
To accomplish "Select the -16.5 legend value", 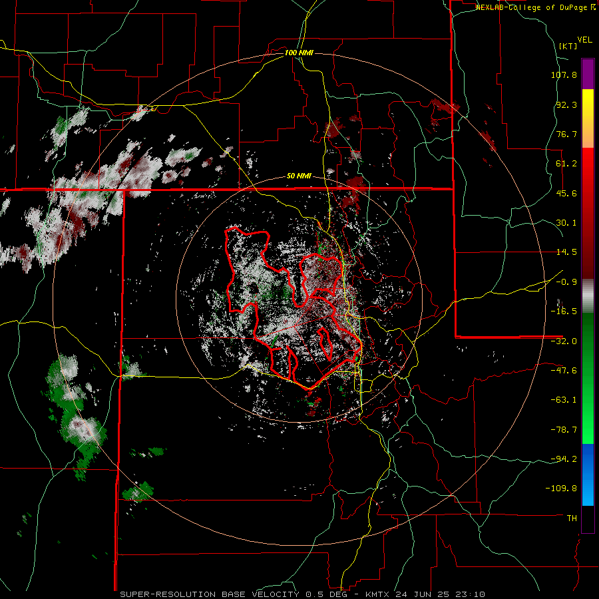I will pos(564,311).
